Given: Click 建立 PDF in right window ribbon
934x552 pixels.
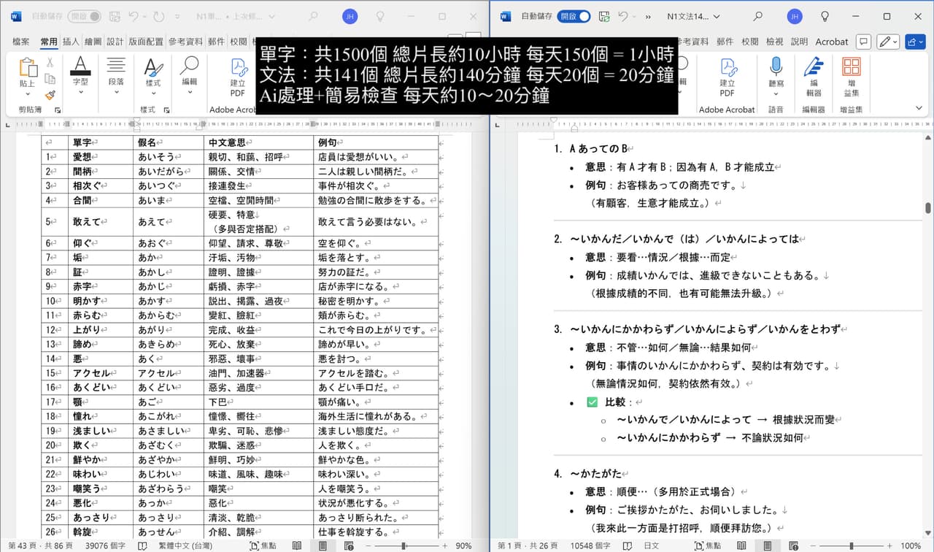Looking at the screenshot, I should tap(727, 77).
